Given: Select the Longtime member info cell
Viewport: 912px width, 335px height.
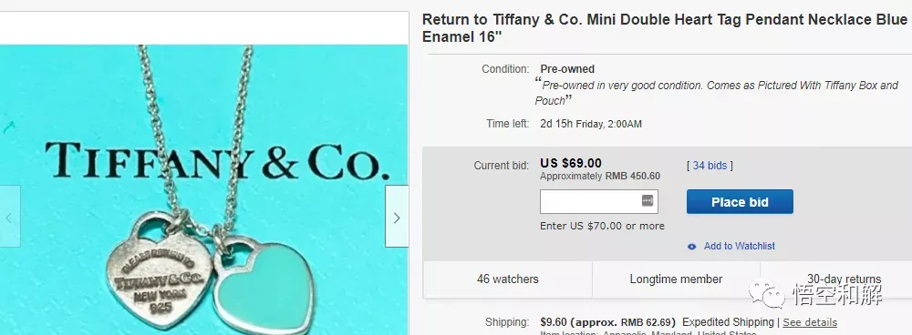Looking at the screenshot, I should pos(676,279).
